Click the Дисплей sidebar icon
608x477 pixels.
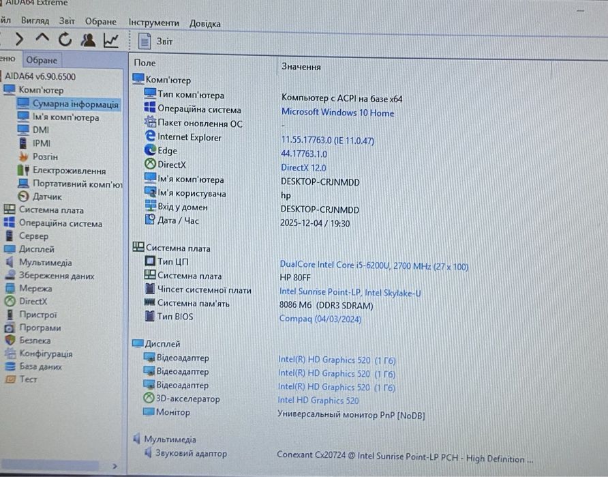pos(10,249)
